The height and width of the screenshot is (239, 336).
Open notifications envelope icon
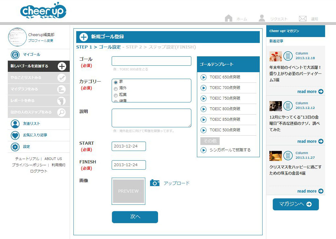302,19
